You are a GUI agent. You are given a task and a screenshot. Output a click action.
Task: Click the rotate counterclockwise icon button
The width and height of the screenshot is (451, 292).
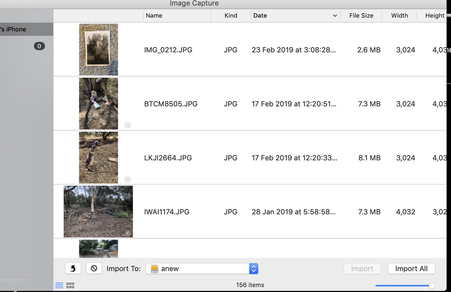click(x=73, y=269)
